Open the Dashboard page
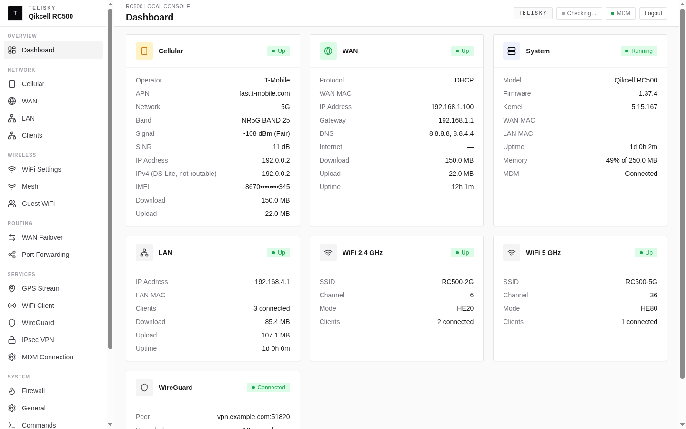The width and height of the screenshot is (686, 429). [53, 50]
